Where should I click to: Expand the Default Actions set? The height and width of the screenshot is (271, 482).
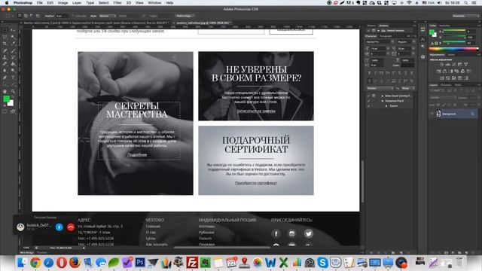point(378,31)
